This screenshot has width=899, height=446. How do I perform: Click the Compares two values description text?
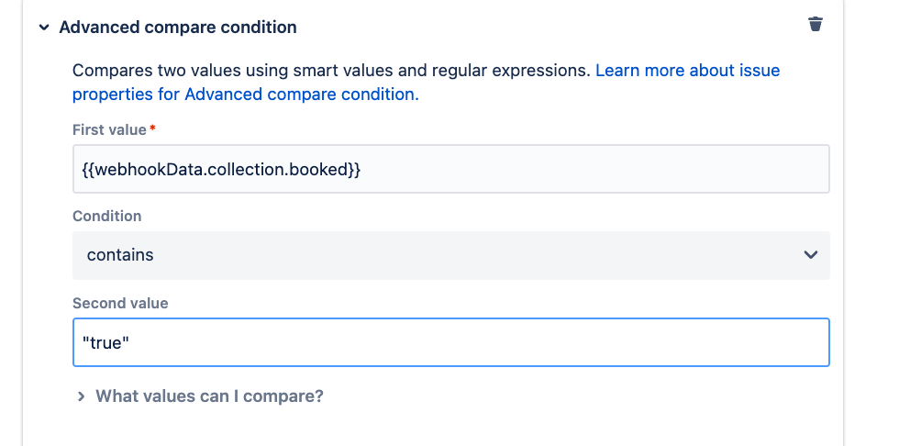click(331, 71)
